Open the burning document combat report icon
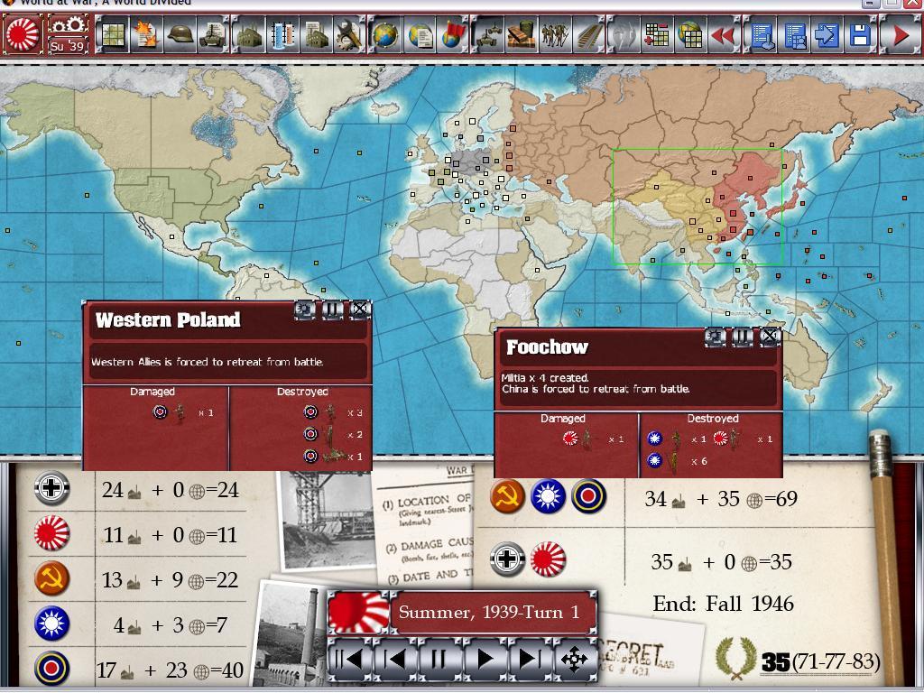 click(x=145, y=35)
